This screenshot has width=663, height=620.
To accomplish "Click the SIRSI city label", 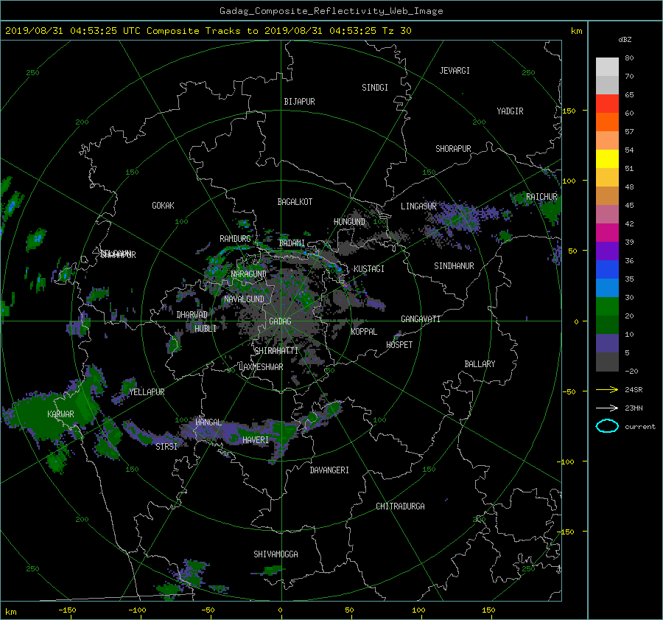I will click(166, 447).
